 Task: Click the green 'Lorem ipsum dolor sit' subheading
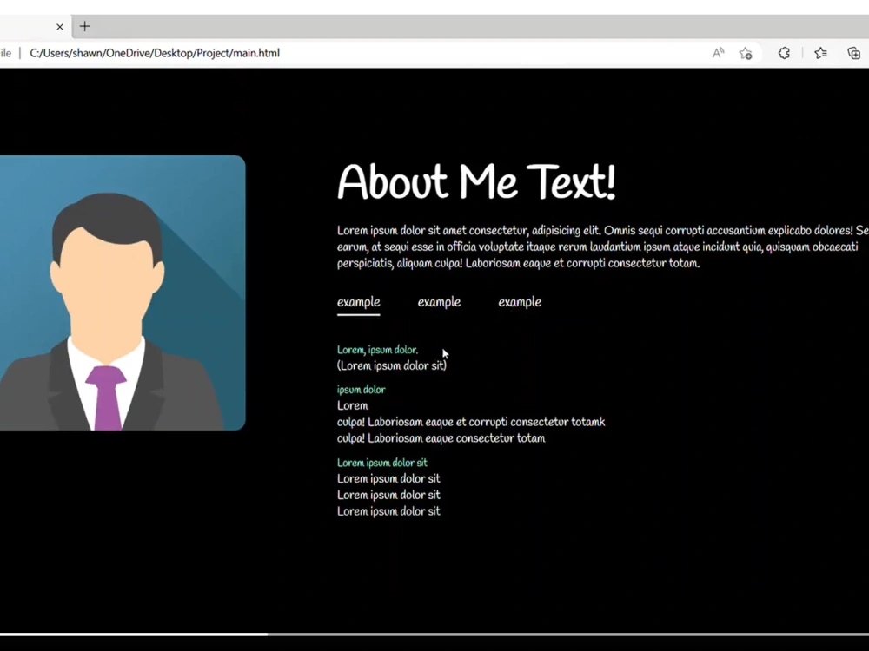pyautogui.click(x=381, y=463)
